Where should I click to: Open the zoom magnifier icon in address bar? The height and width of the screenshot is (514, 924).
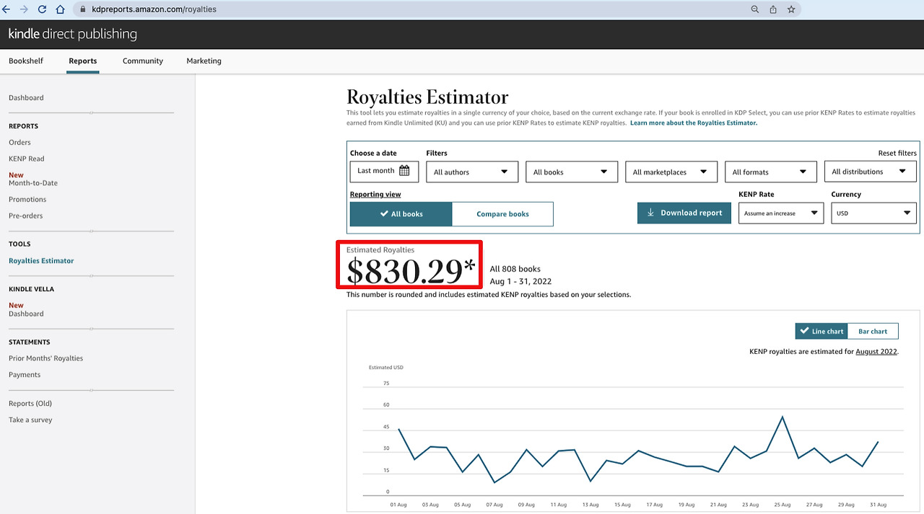point(755,9)
